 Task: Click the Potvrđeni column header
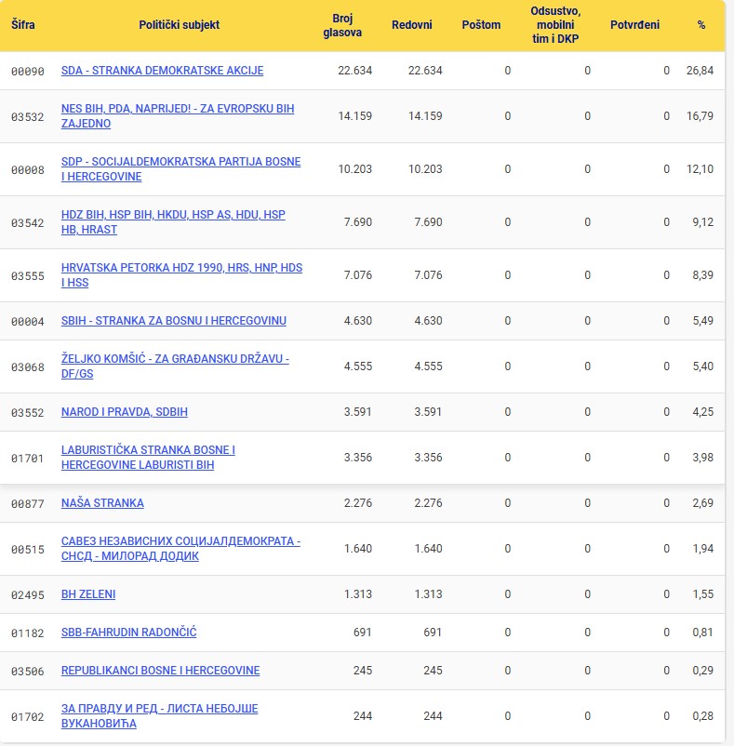click(634, 25)
